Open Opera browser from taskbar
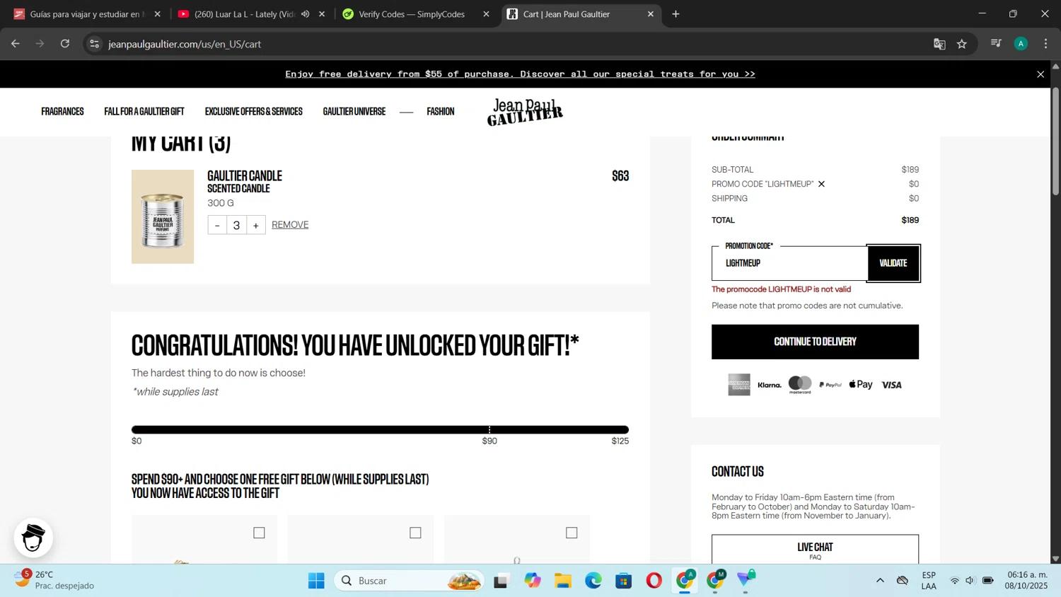The image size is (1061, 597). [x=654, y=581]
